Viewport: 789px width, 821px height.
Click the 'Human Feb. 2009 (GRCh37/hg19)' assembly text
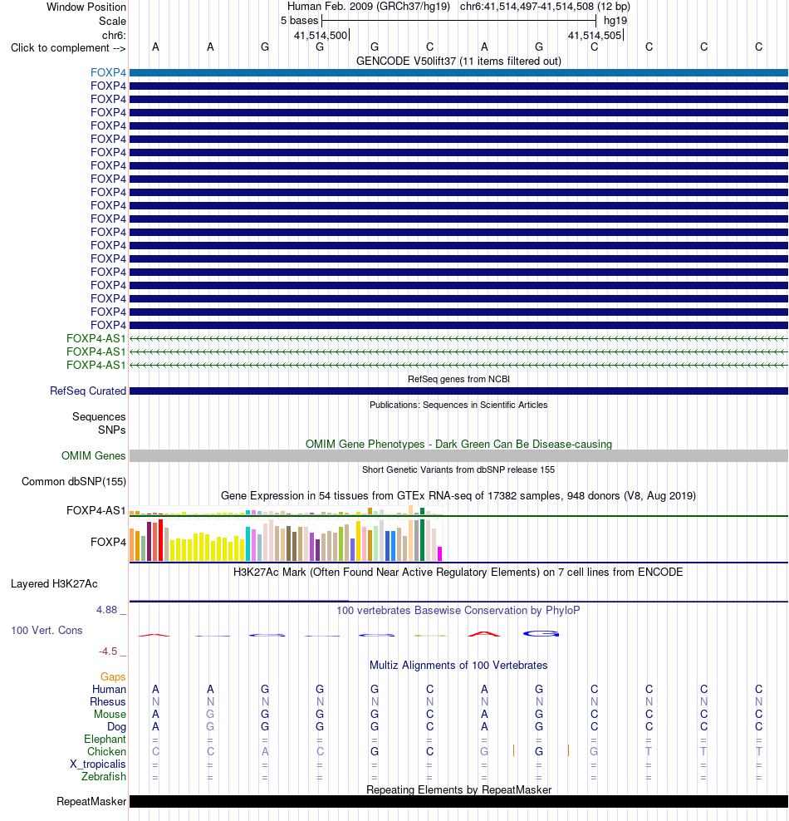[369, 7]
